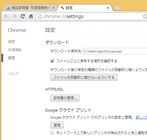Open 拡張機能 in the sidebar
This screenshot has height=140, width=147.
(15, 50)
